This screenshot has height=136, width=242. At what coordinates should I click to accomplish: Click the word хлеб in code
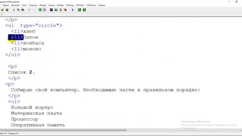tap(29, 31)
